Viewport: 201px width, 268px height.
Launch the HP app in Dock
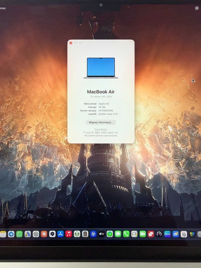click(93, 234)
